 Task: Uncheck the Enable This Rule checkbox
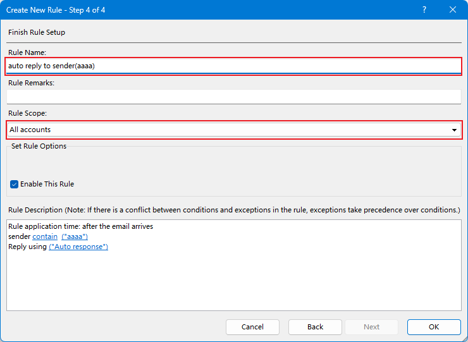14,184
